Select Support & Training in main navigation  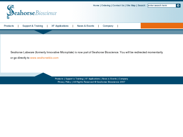[33, 26]
